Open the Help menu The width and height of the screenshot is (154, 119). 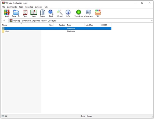[x=46, y=7]
